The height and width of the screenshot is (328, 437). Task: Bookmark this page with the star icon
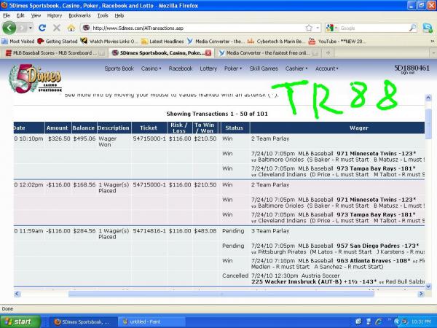pos(309,28)
